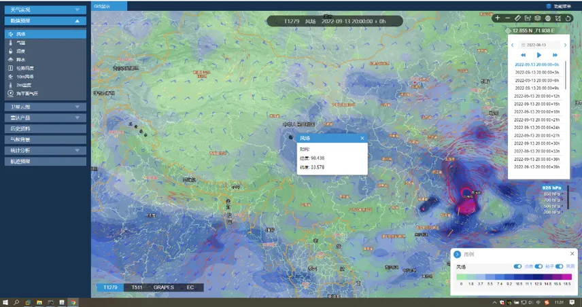This screenshot has height=307, width=582.
Task: Collapse the 数值预报 section
Action: pos(44,21)
